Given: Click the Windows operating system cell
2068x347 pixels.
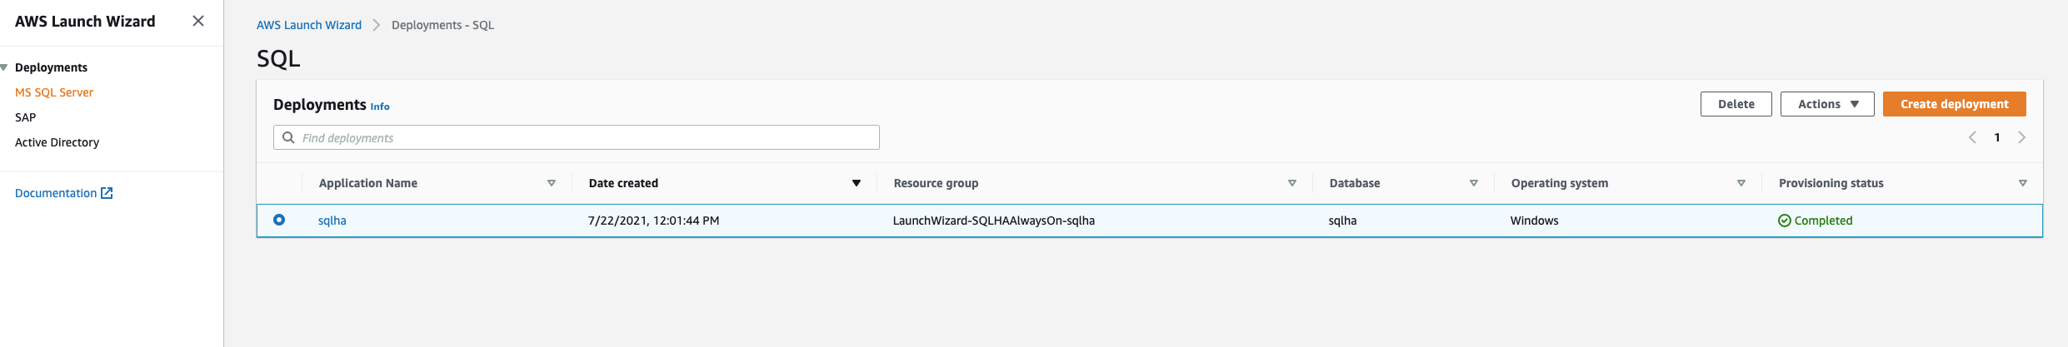Looking at the screenshot, I should point(1535,221).
